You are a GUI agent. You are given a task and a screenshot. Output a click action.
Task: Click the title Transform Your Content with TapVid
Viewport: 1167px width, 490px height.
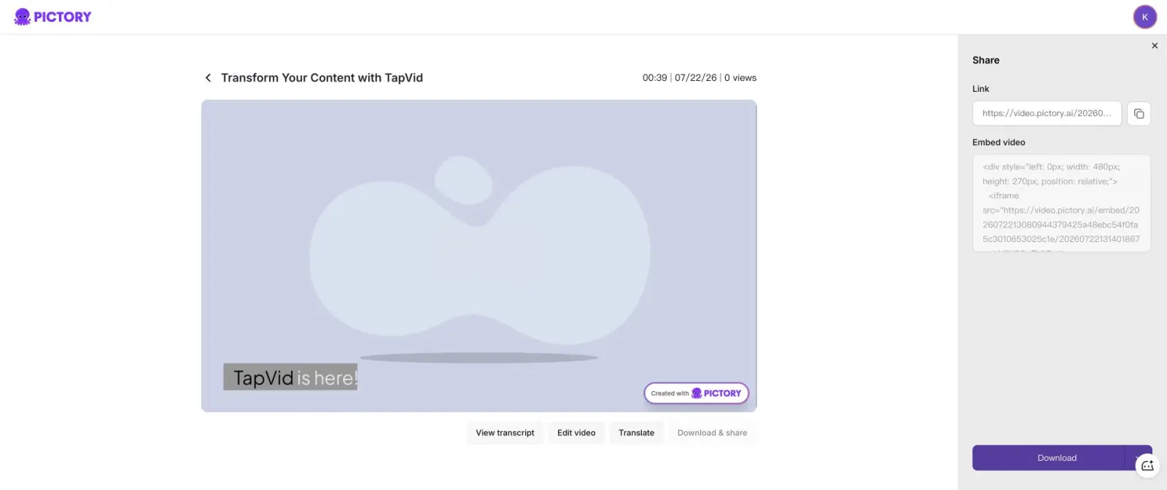coord(322,77)
